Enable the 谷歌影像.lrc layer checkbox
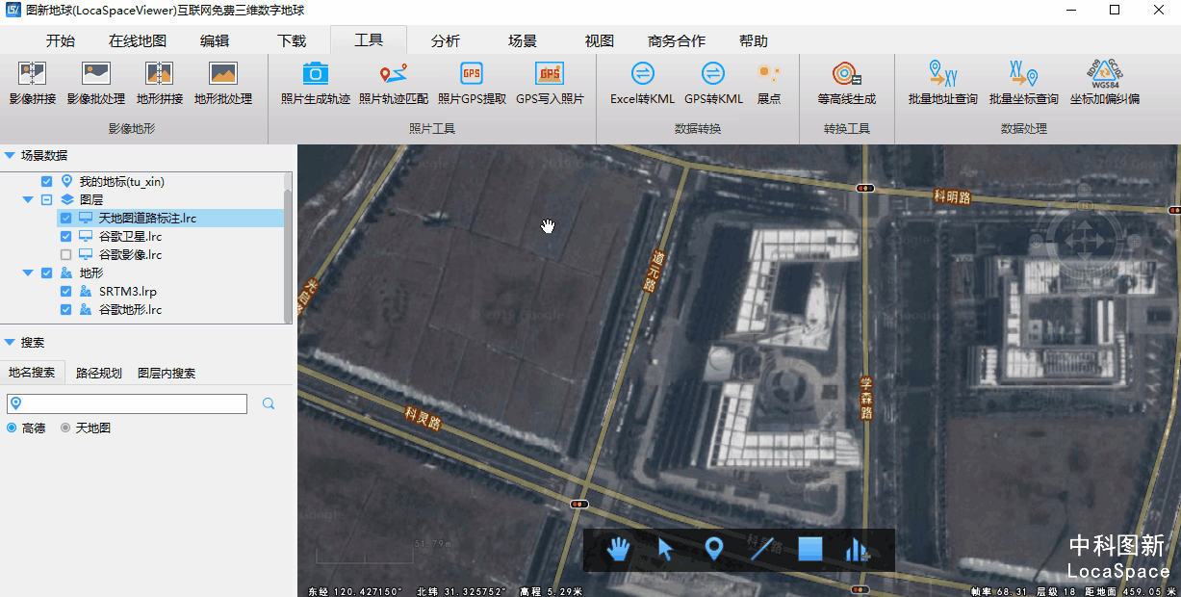The image size is (1181, 597). [65, 254]
